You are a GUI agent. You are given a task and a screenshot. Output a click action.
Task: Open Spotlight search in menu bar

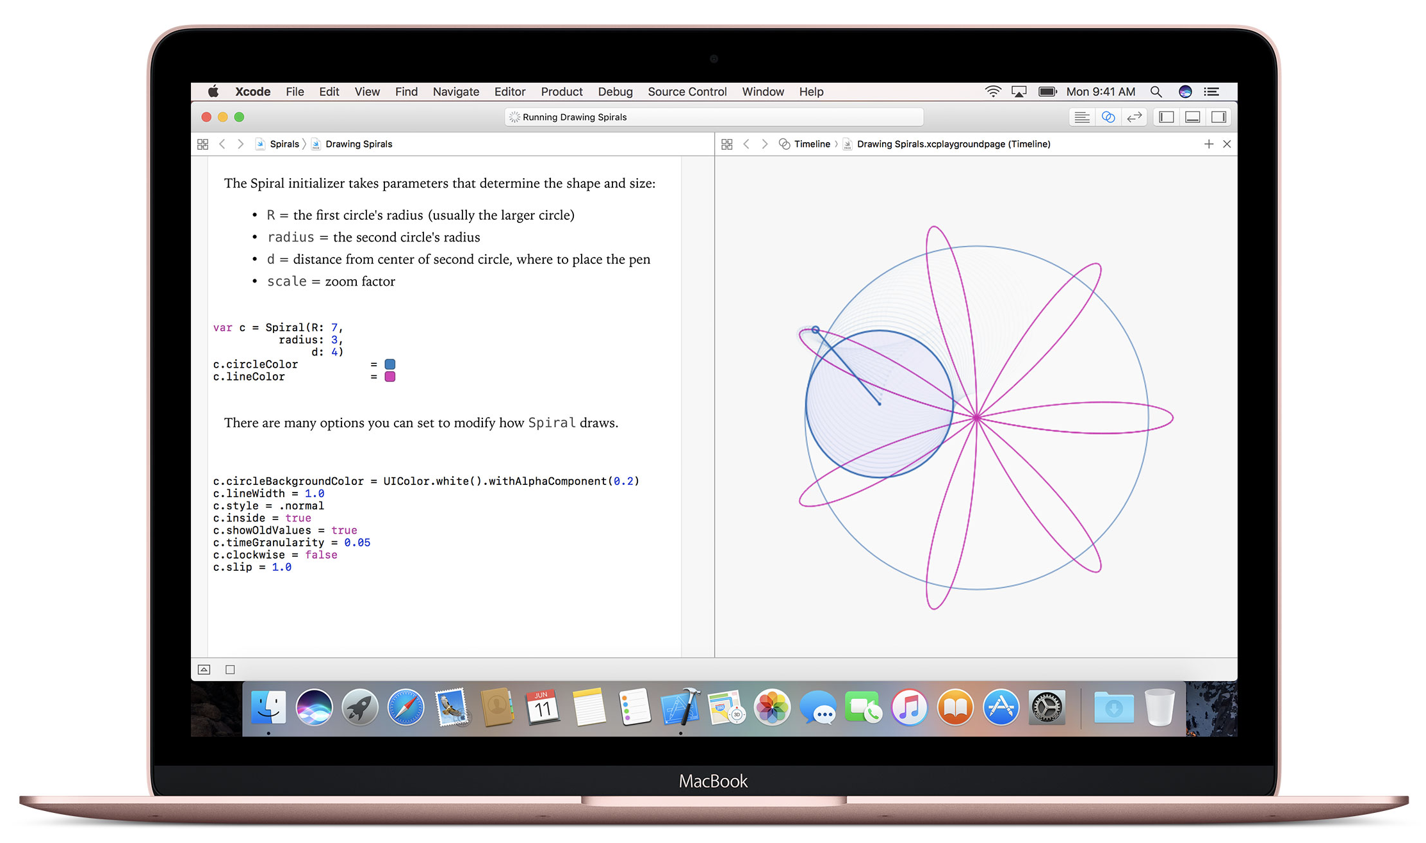click(1156, 92)
